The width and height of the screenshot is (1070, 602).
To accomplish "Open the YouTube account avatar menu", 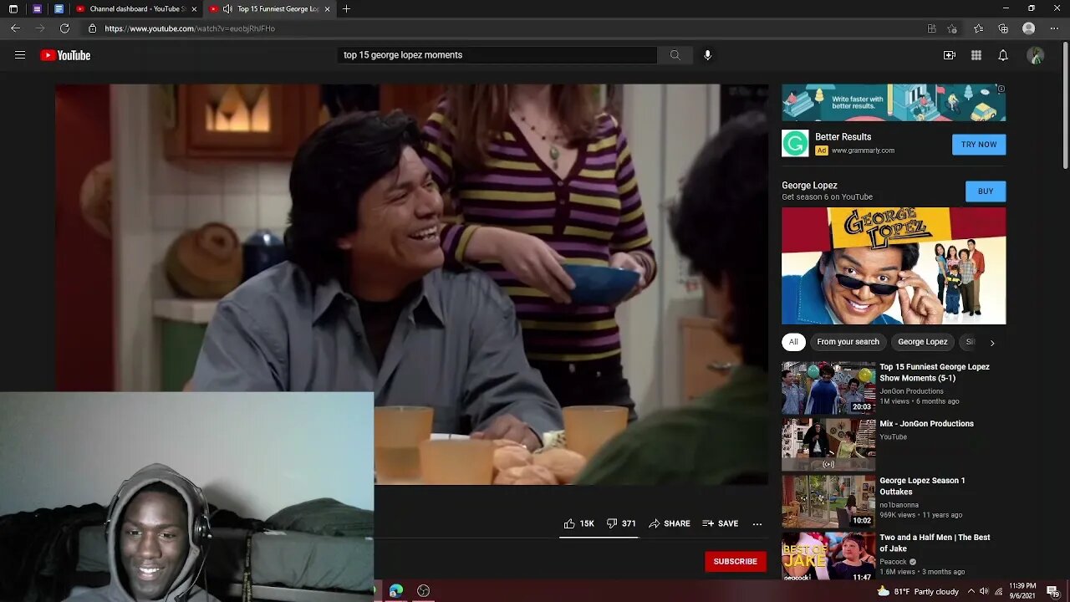I will pyautogui.click(x=1035, y=55).
